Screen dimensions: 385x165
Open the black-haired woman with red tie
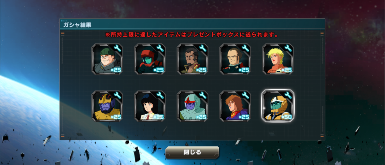[x=150, y=106]
